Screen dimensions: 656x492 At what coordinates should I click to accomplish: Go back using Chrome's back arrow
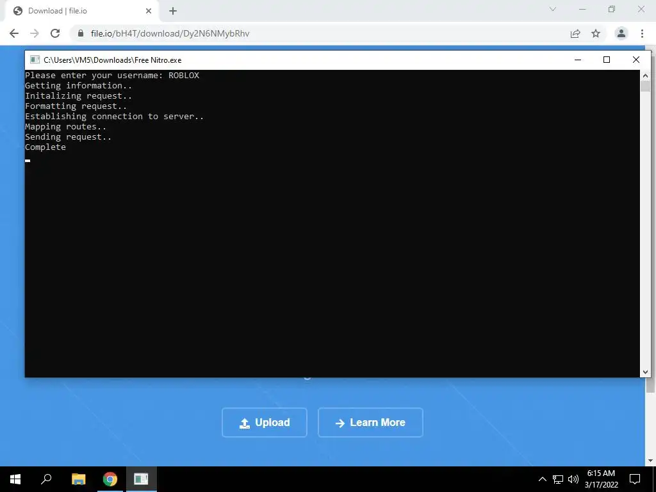coord(14,33)
